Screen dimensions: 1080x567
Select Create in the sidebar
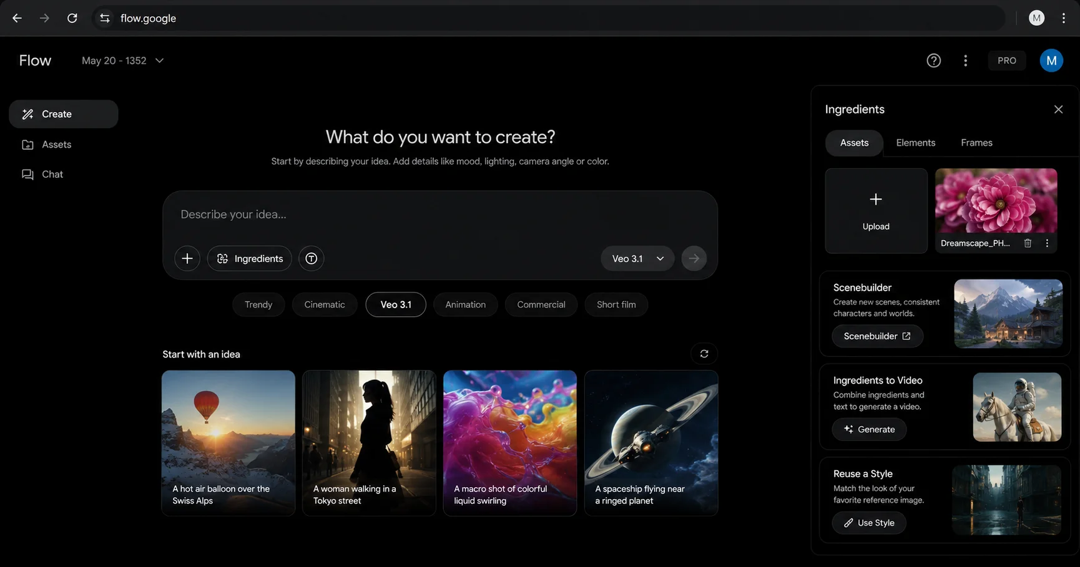[64, 114]
